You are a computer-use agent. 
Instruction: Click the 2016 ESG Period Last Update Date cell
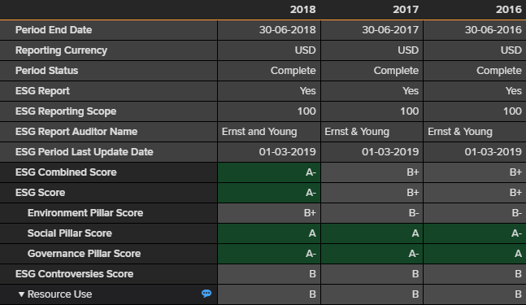475,152
